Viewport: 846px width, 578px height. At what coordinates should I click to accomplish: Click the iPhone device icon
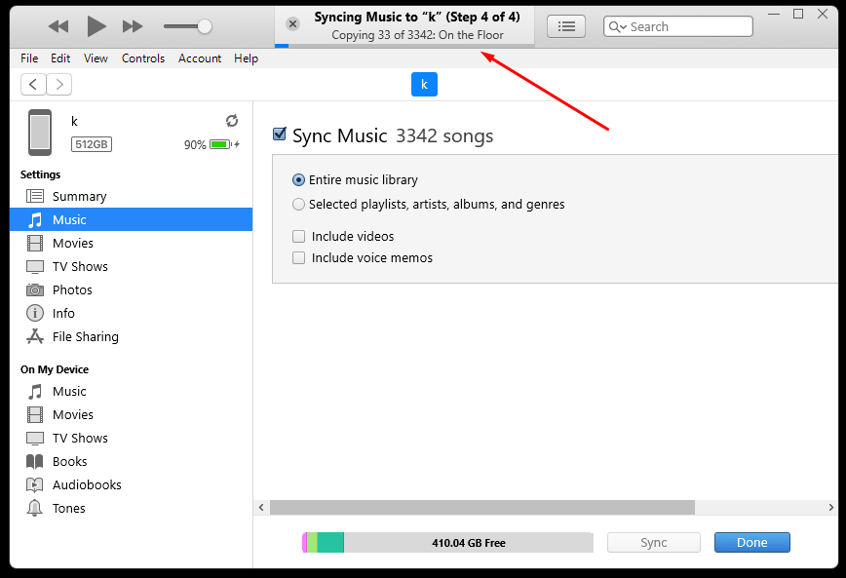coord(40,133)
